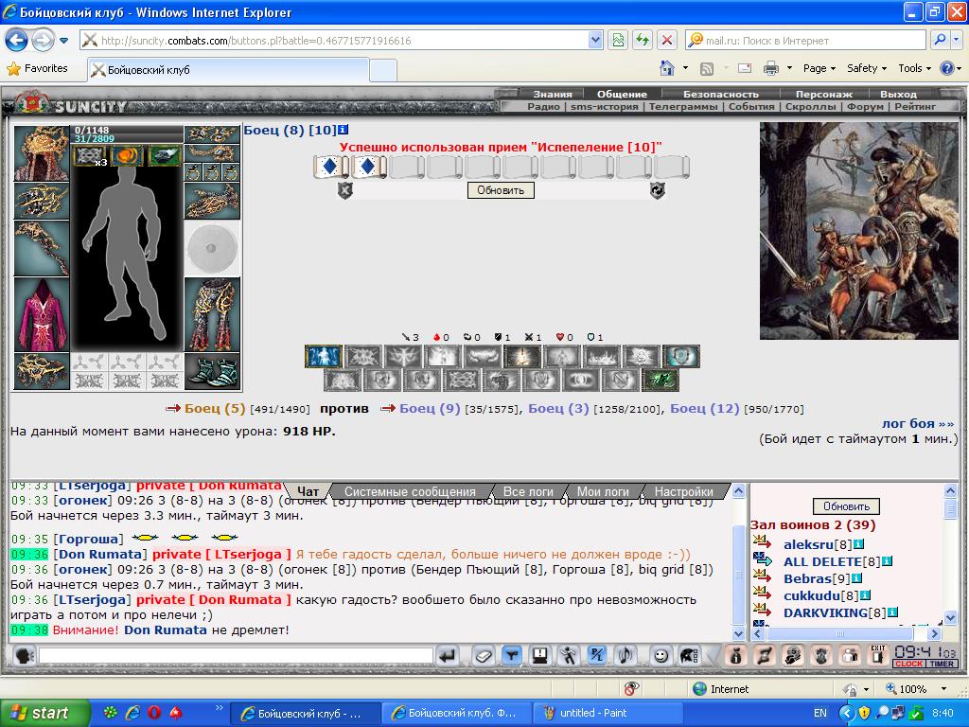969x727 pixels.
Task: Click the Обновить button above the player list
Action: pyautogui.click(x=846, y=506)
